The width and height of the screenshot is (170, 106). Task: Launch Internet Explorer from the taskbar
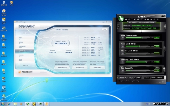[9, 104]
